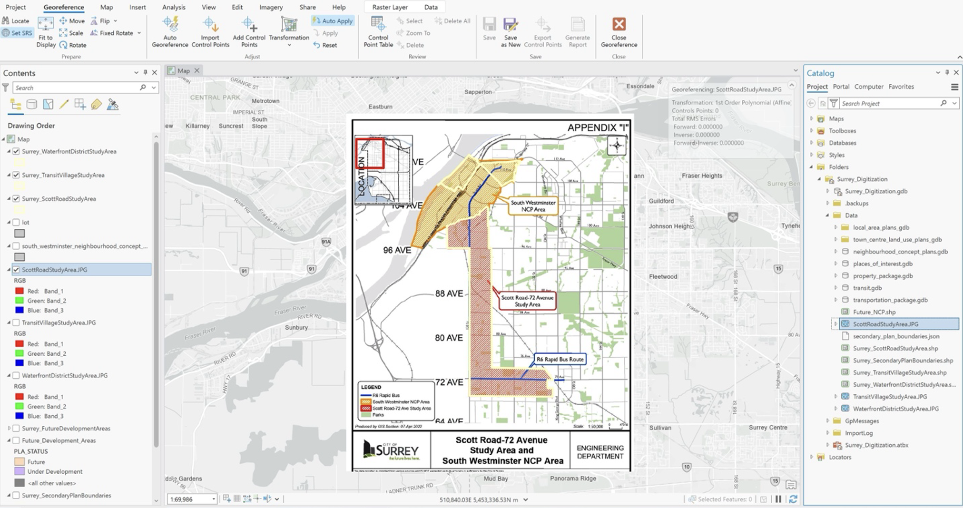
Task: Check TransitVillageStudyArea.JPG layer checkbox
Action: click(16, 322)
